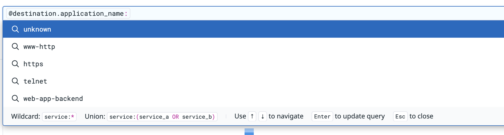
Task: Click the service union example snippet
Action: [162, 117]
